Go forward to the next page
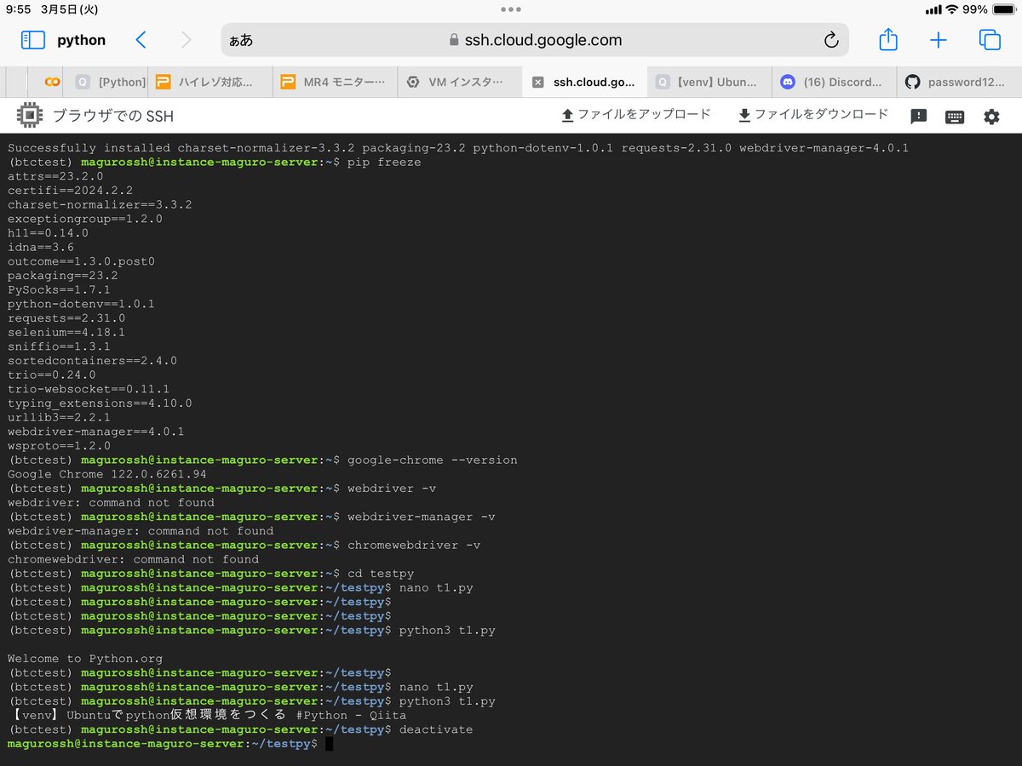 (187, 40)
